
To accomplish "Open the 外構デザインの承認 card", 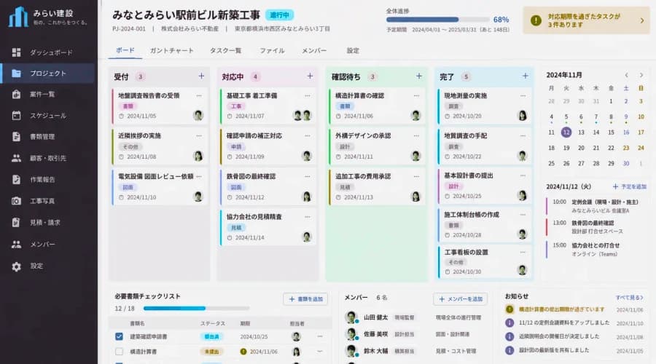I will click(377, 146).
